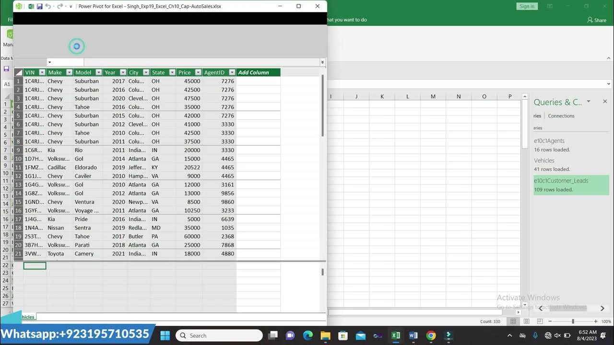Image resolution: width=614 pixels, height=345 pixels.
Task: Open Word from taskbar
Action: click(x=413, y=335)
